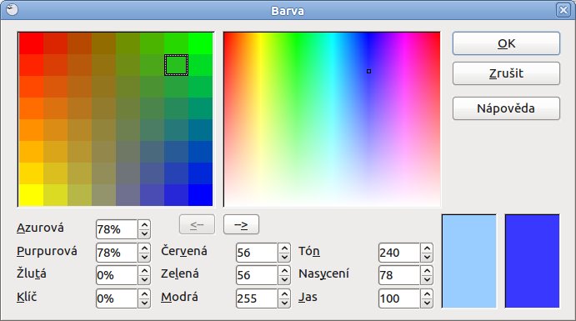
Task: Increase Modrá value with up arrow
Action: pyautogui.click(x=284, y=293)
